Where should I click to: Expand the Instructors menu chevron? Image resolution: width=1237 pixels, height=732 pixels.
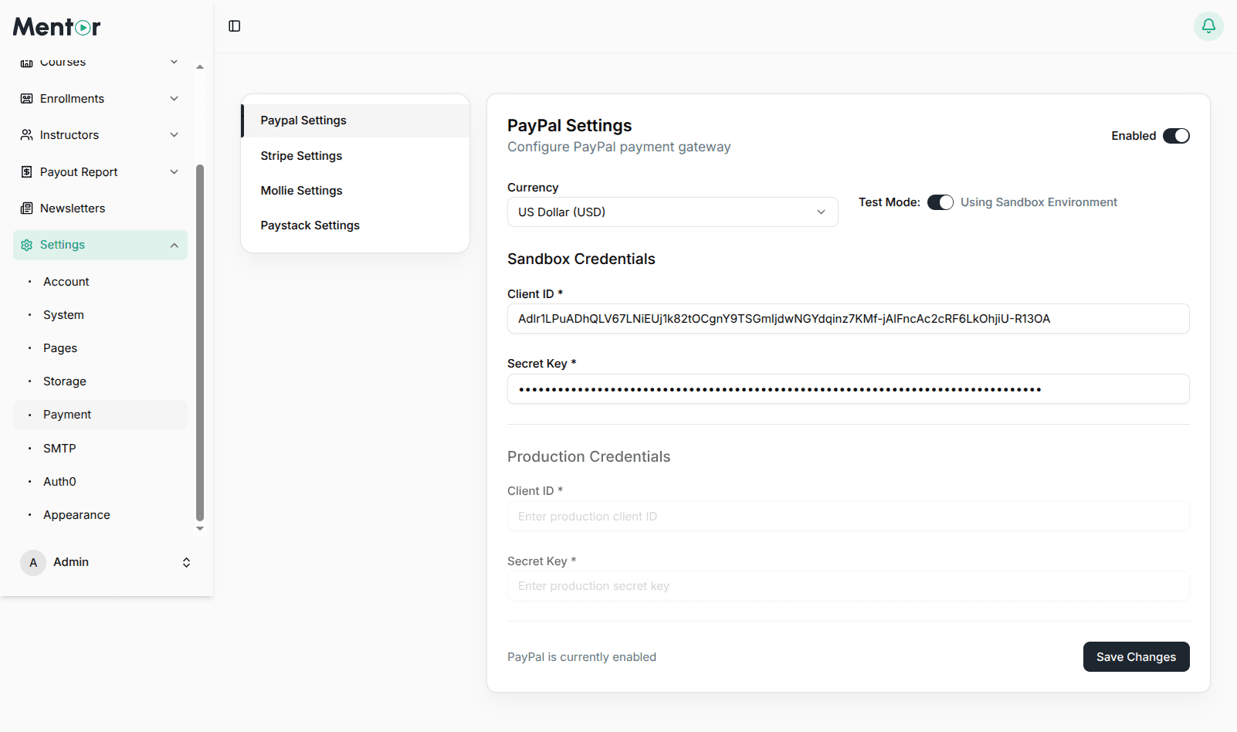tap(175, 134)
